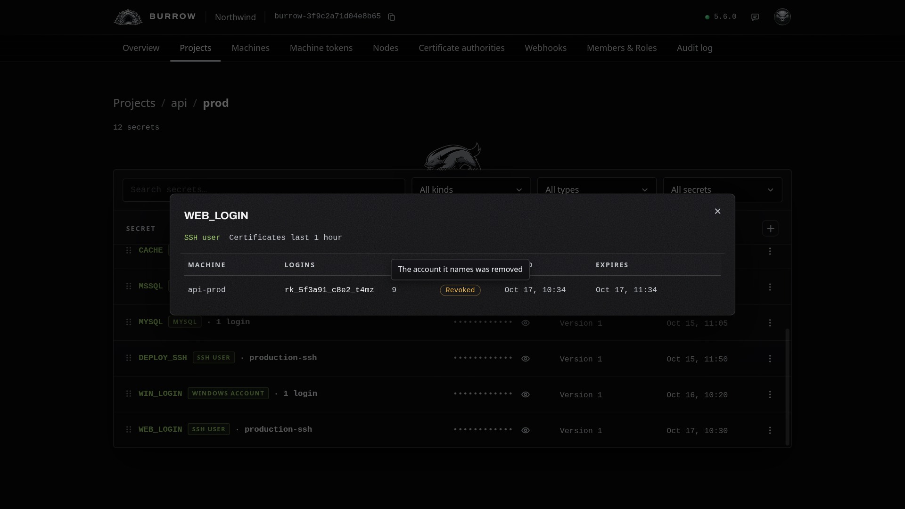Reveal the MYSQL secret value

[526, 323]
